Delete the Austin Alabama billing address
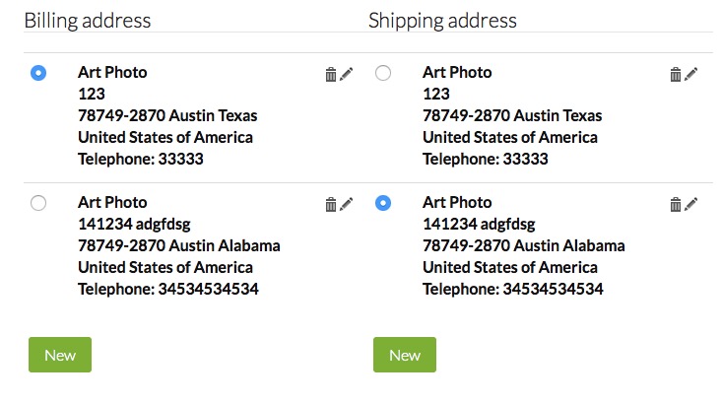This screenshot has width=721, height=403. 331,204
